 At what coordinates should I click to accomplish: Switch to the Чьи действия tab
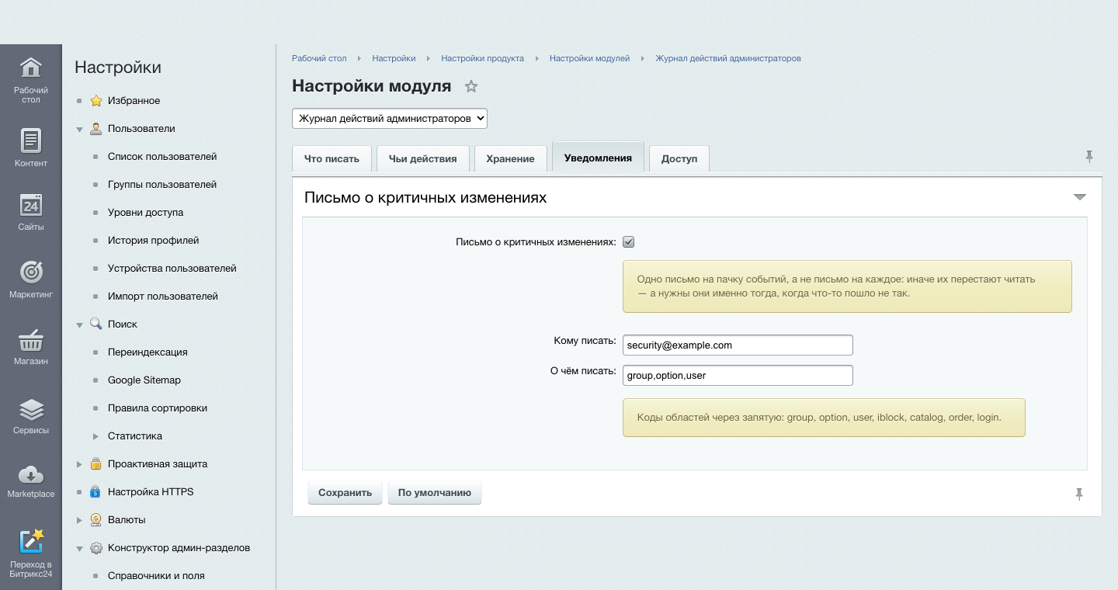click(423, 158)
